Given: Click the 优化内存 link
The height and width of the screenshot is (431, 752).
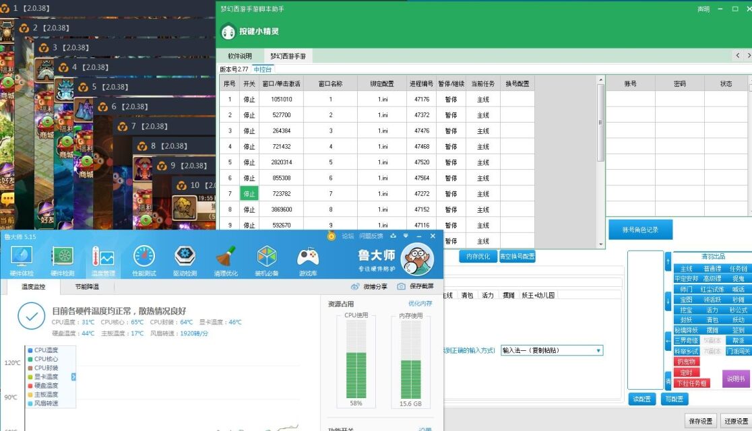Looking at the screenshot, I should (420, 304).
